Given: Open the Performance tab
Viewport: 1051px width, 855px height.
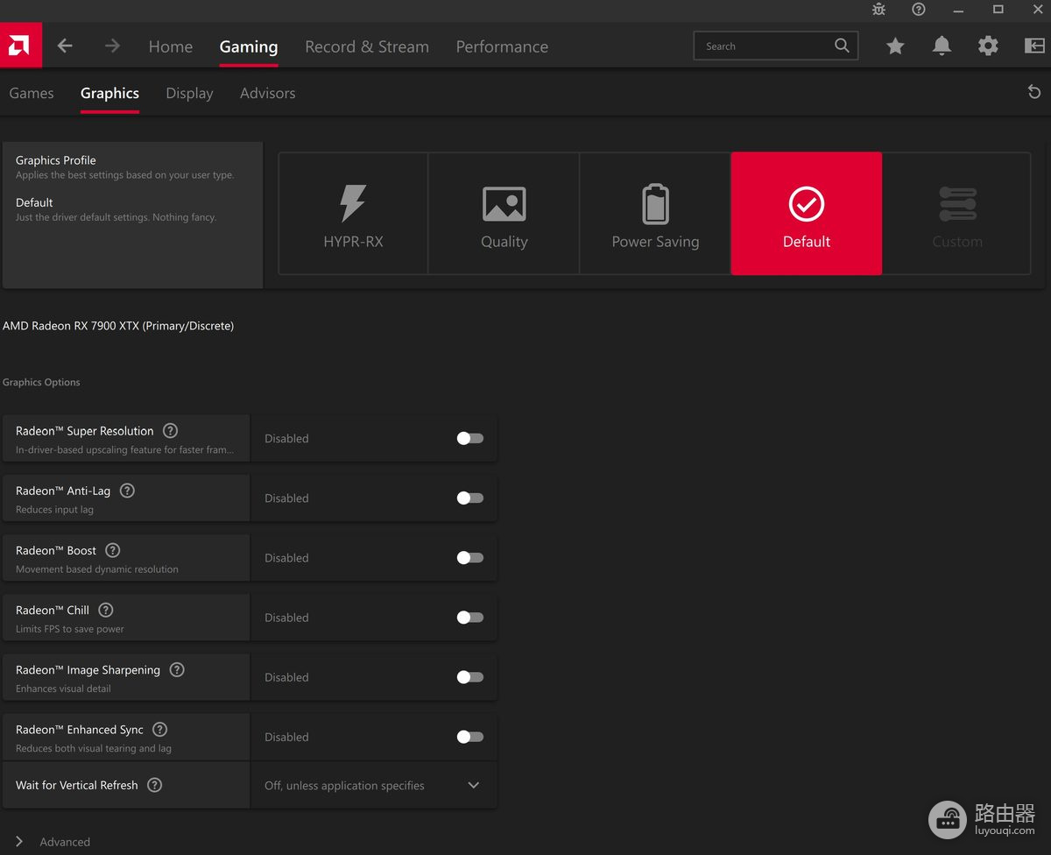Looking at the screenshot, I should point(502,46).
